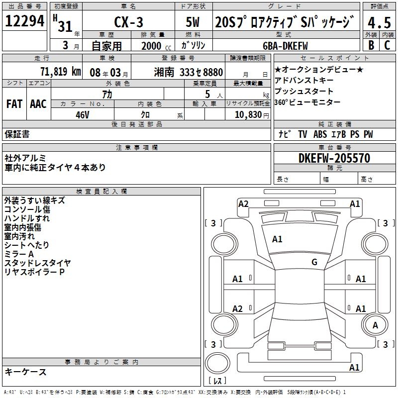Viewport: 398px width, 398px height.
Task: Select the registration number 湘南 333 せ 8880
Action: click(189, 72)
